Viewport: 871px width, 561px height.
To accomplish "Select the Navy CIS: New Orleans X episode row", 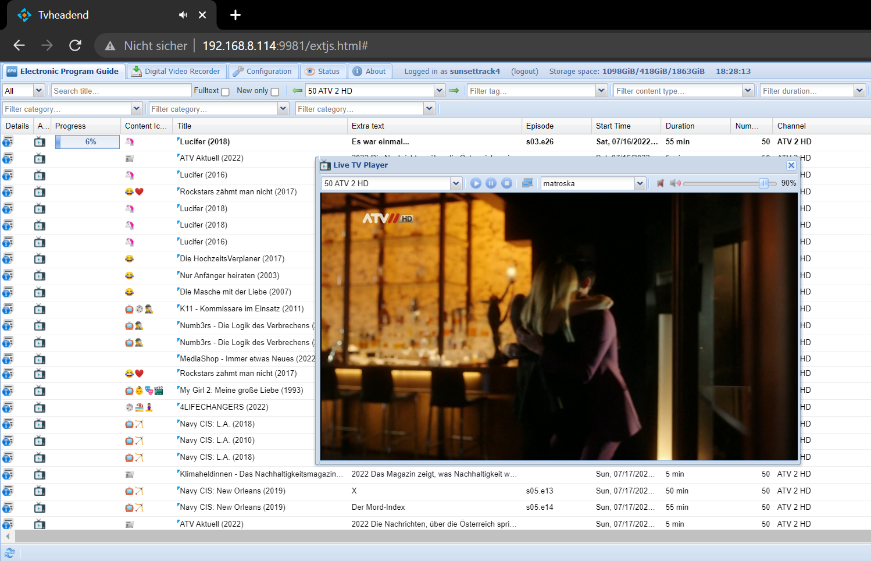I will tap(435, 491).
